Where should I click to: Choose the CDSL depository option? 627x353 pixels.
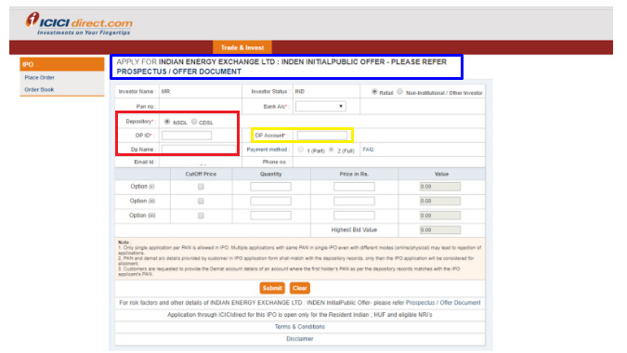click(194, 122)
